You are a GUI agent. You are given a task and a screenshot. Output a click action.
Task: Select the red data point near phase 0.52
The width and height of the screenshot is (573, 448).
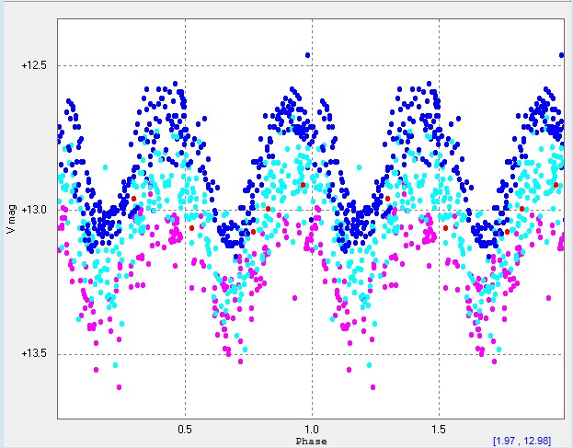pyautogui.click(x=191, y=228)
